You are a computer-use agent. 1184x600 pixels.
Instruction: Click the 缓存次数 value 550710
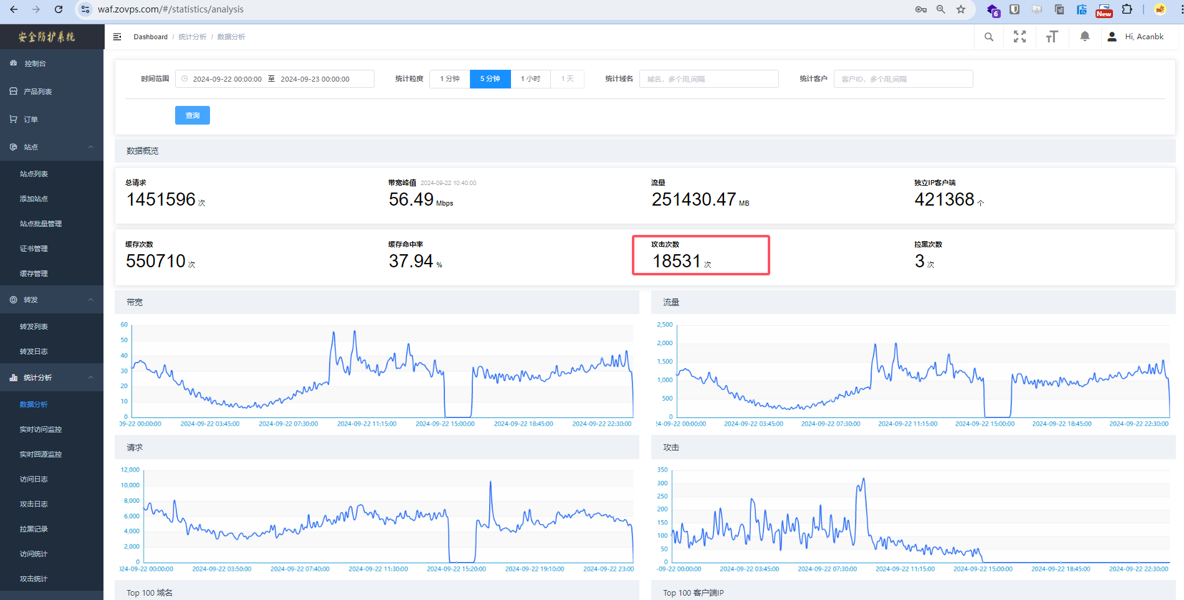[x=156, y=261]
